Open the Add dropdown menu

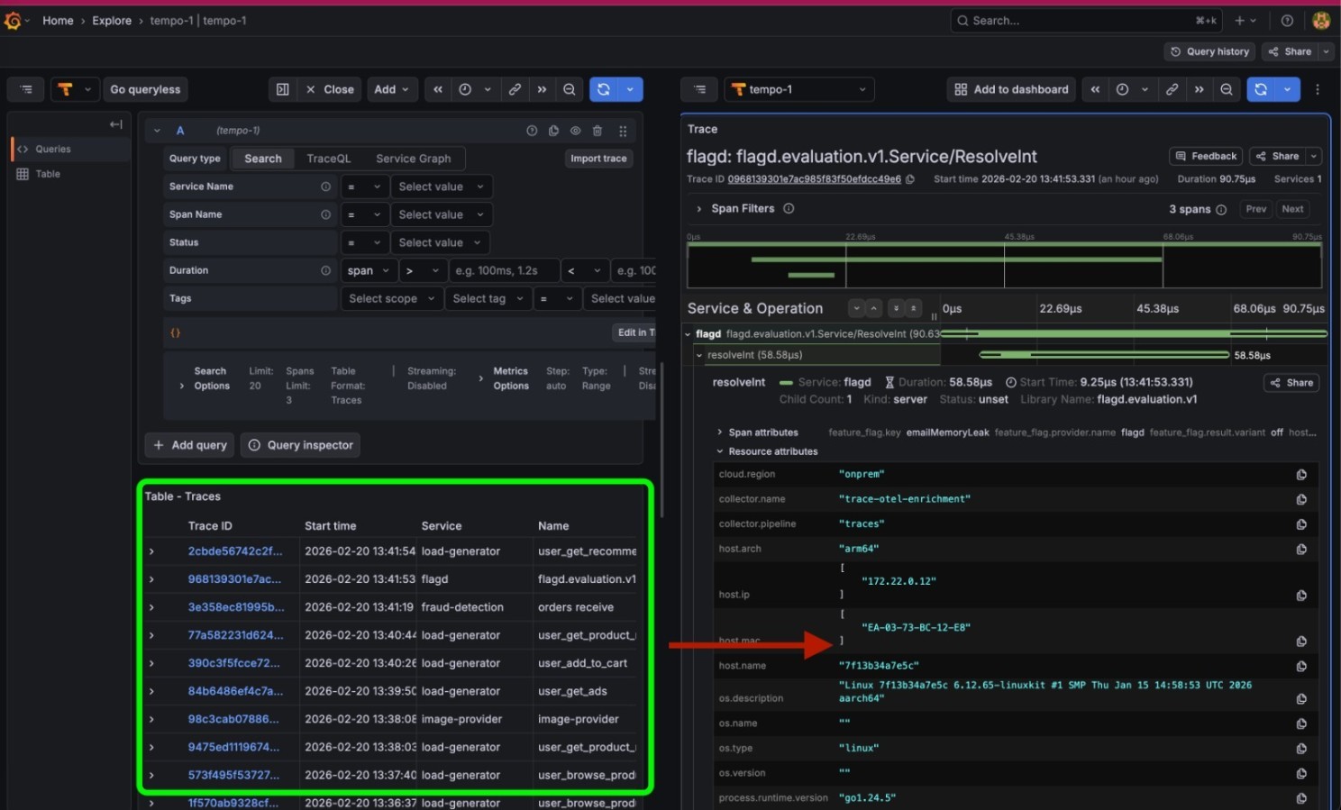392,89
